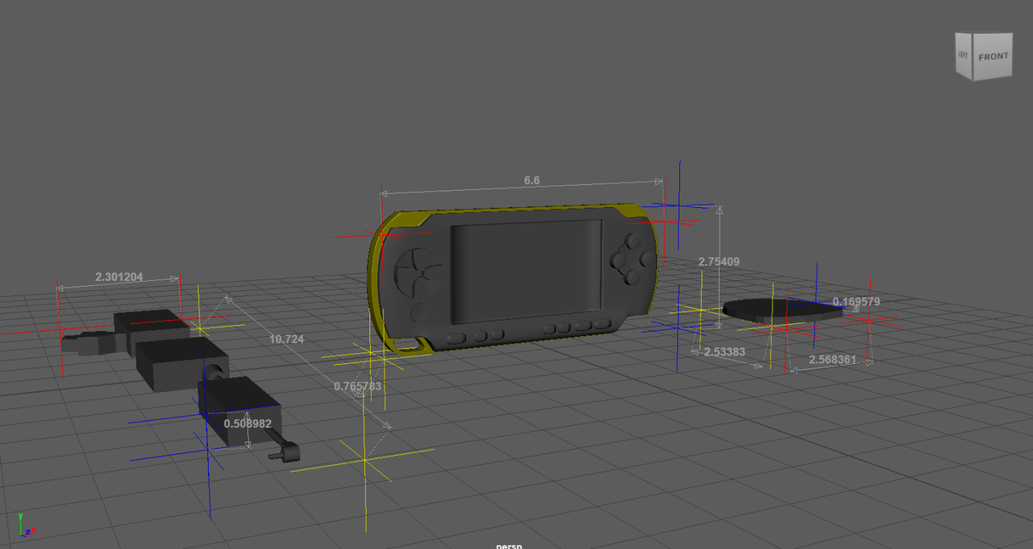Select the 6.6 width dimension label
Viewport: 1033px width, 549px height.
click(x=532, y=181)
